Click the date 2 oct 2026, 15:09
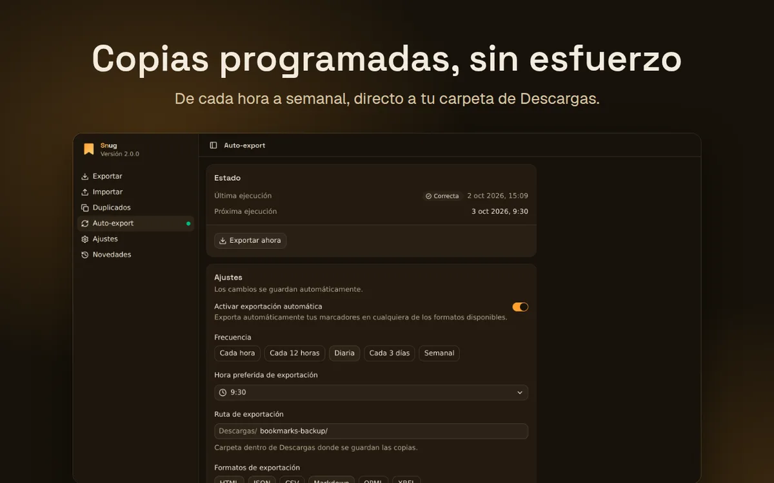Image resolution: width=774 pixels, height=483 pixels. click(497, 196)
